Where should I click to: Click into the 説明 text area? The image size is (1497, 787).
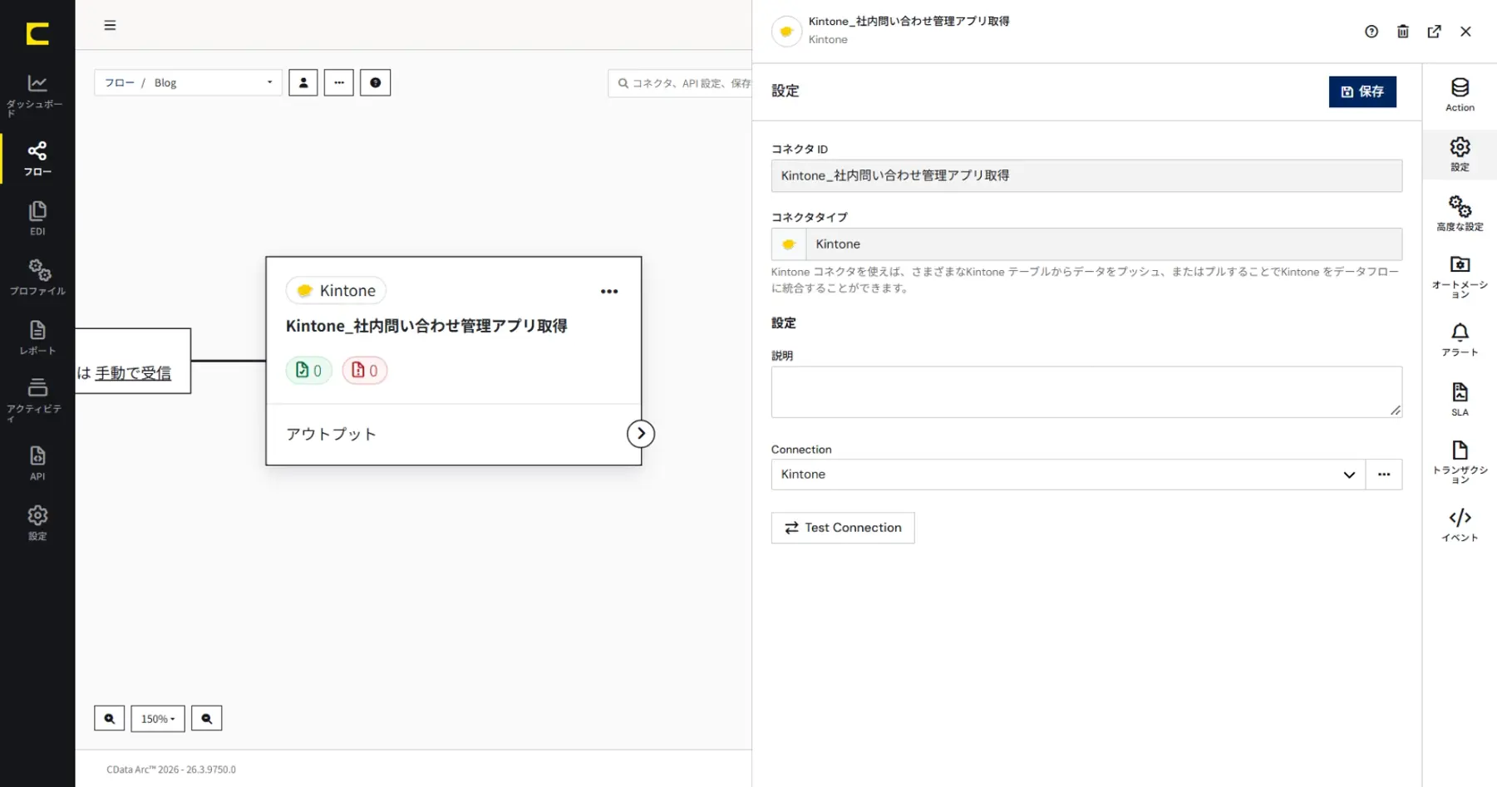(x=1086, y=392)
